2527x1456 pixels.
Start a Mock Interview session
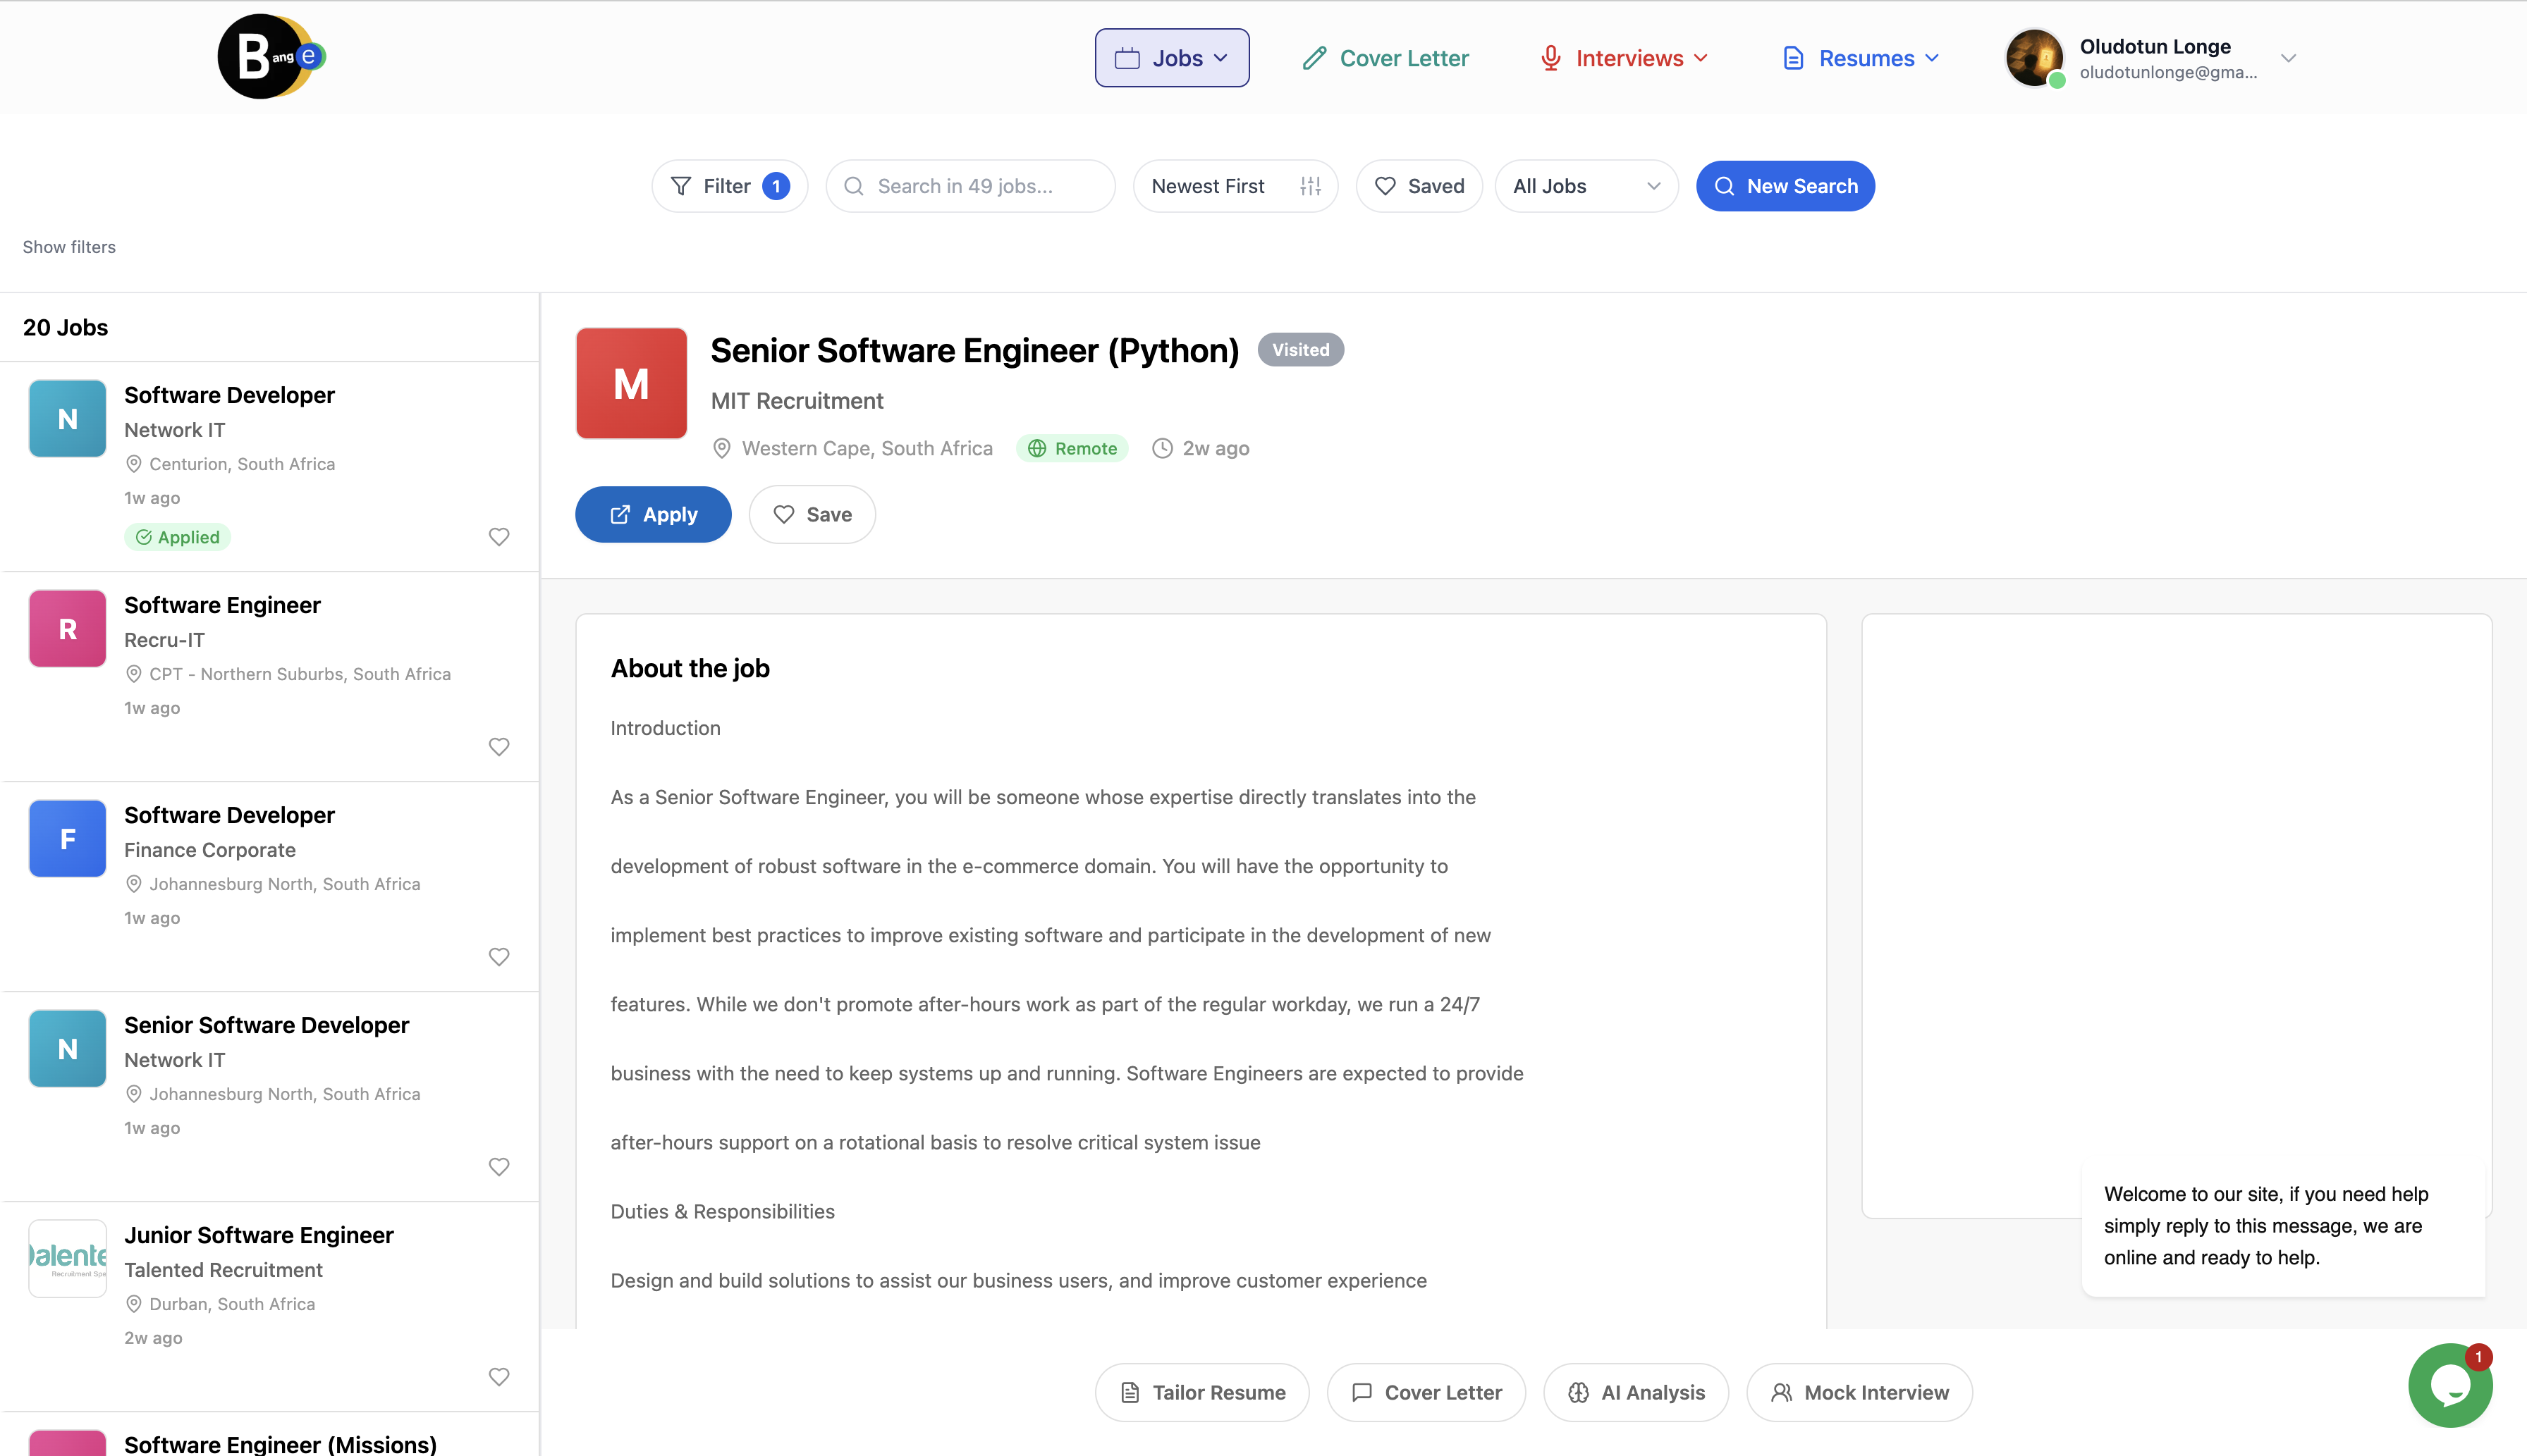(x=1860, y=1392)
